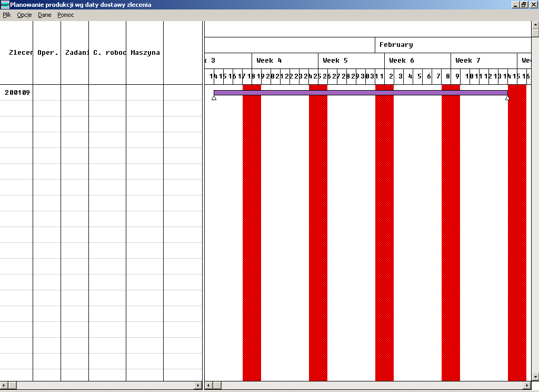
Task: Open the Pomoc menu
Action: point(66,15)
